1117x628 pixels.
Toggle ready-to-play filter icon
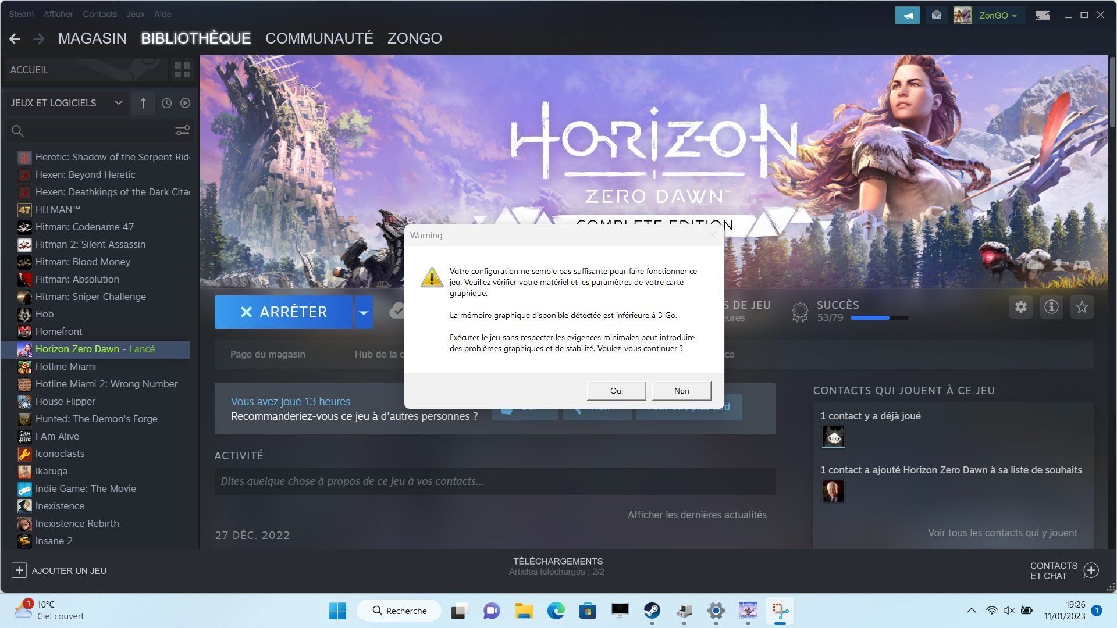[x=185, y=103]
